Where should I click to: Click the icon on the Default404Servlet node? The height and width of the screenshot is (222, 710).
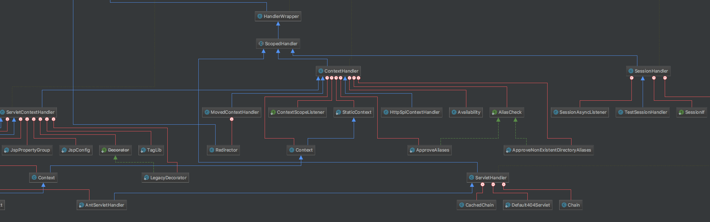(x=508, y=205)
